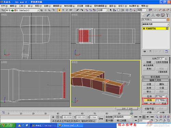The width and height of the screenshot is (171, 128).
Task: Select the Rotate tool icon
Action: click(131, 10)
